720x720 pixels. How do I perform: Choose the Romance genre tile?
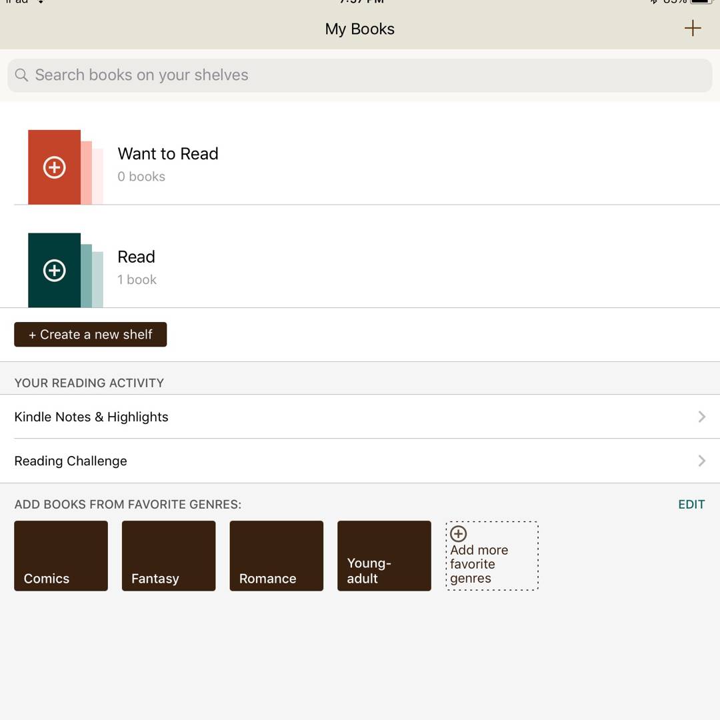pyautogui.click(x=276, y=555)
